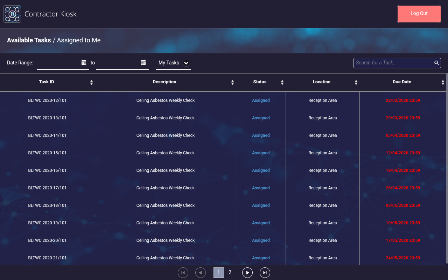The image size is (448, 280).
Task: Go to the first page of tasks
Action: 183,273
